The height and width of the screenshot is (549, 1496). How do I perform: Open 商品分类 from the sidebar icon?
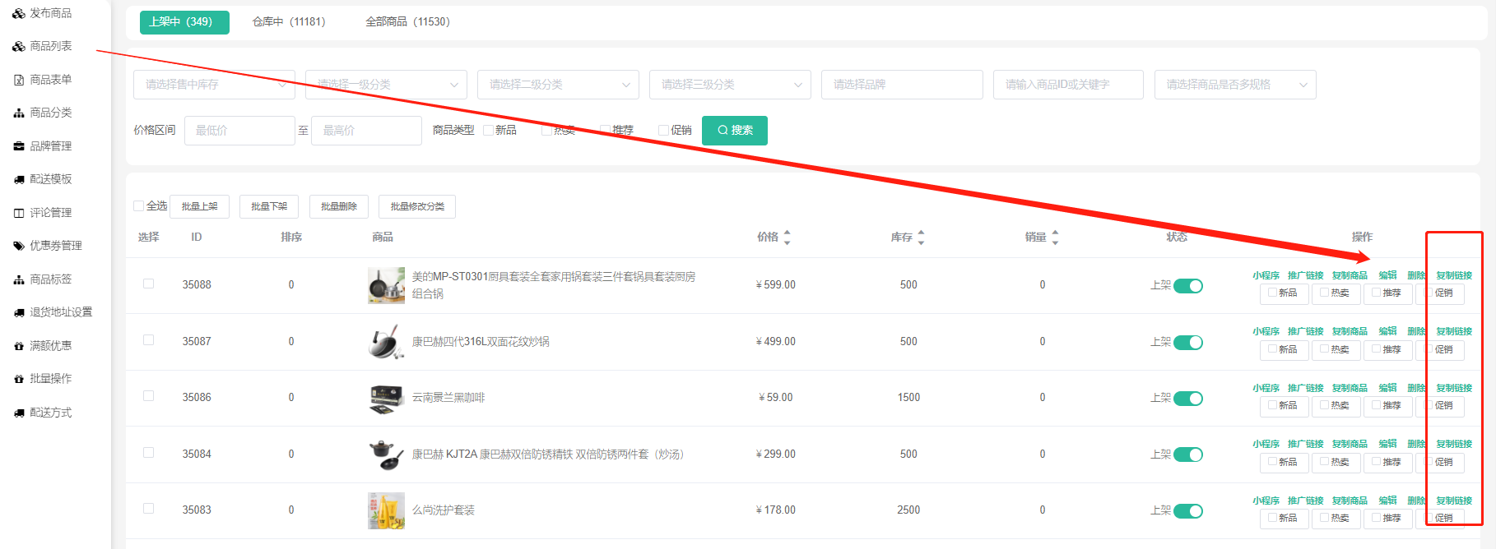[18, 113]
